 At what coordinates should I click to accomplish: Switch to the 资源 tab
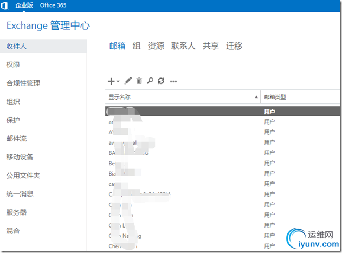point(156,46)
